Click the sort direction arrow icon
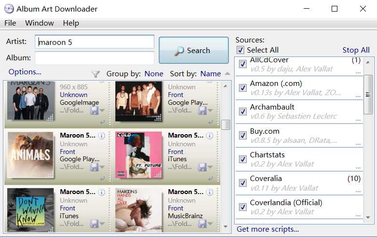This screenshot has width=377, height=237. point(227,73)
